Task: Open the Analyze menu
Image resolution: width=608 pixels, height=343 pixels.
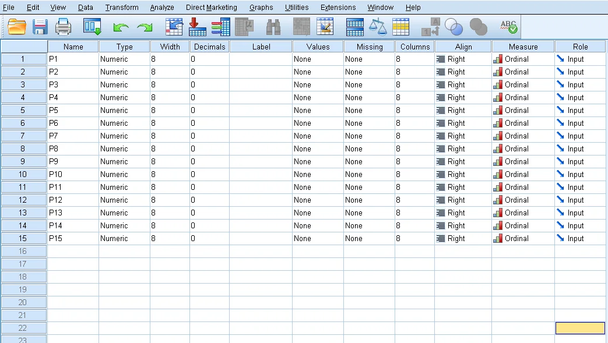Action: [161, 7]
